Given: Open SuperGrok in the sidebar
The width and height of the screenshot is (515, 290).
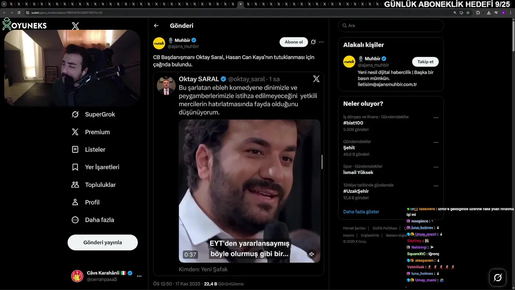Looking at the screenshot, I should pos(93,114).
